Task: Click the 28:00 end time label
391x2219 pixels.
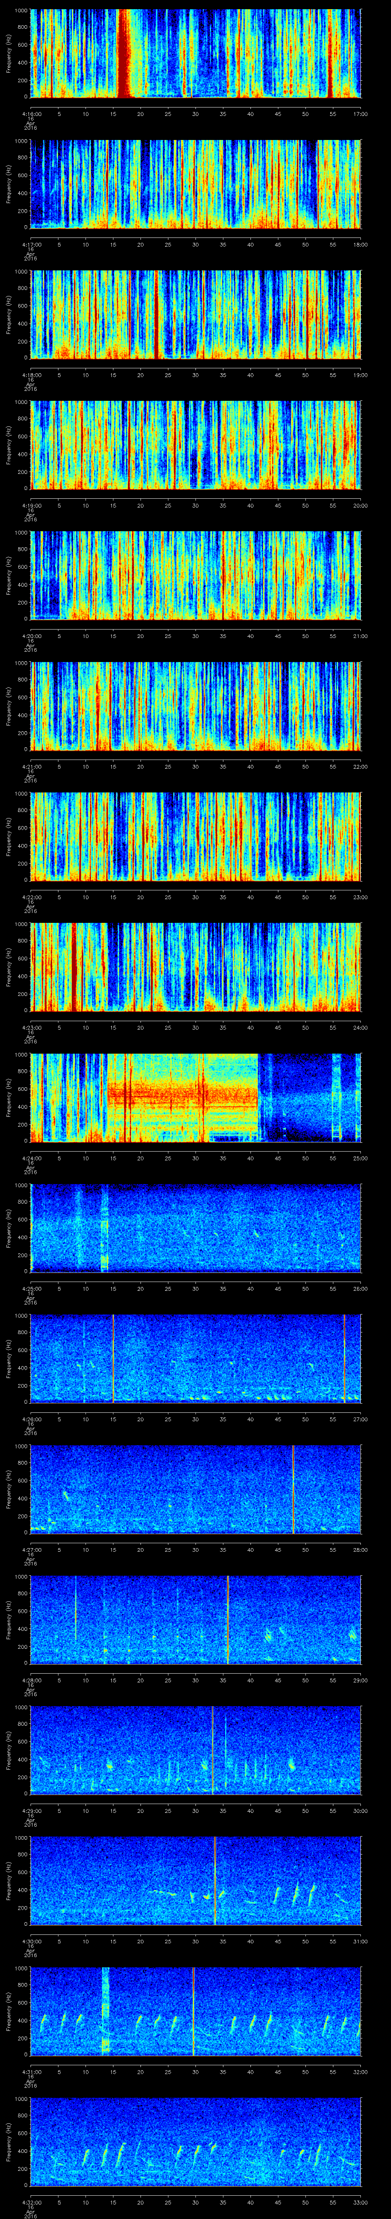Action: tap(360, 1550)
